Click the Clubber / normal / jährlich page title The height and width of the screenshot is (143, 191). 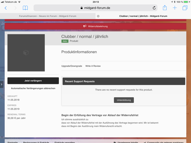[x=85, y=36]
